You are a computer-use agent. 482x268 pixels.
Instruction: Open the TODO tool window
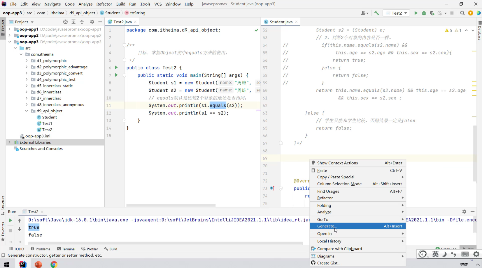click(x=17, y=249)
